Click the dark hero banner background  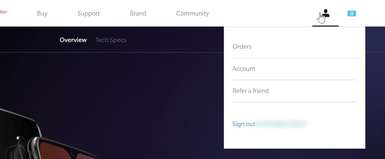tap(147, 93)
